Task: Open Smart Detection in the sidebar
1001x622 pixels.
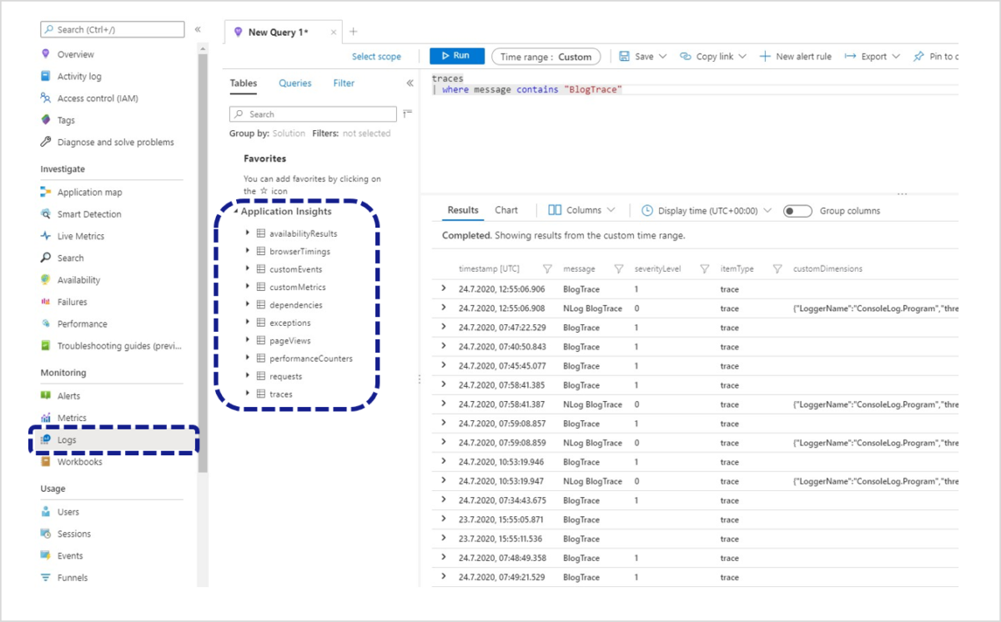Action: point(88,214)
